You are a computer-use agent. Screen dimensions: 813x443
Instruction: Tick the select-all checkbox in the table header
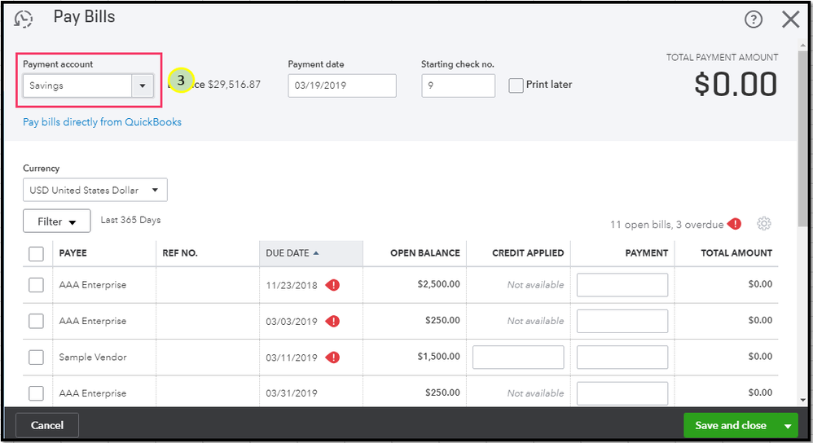point(36,253)
